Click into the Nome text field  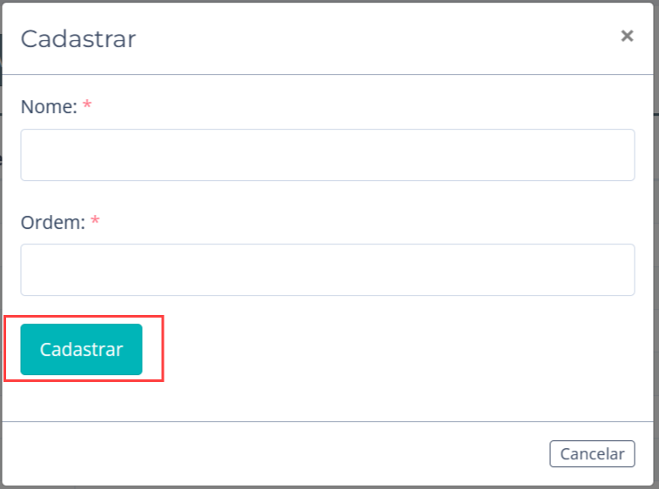327,155
